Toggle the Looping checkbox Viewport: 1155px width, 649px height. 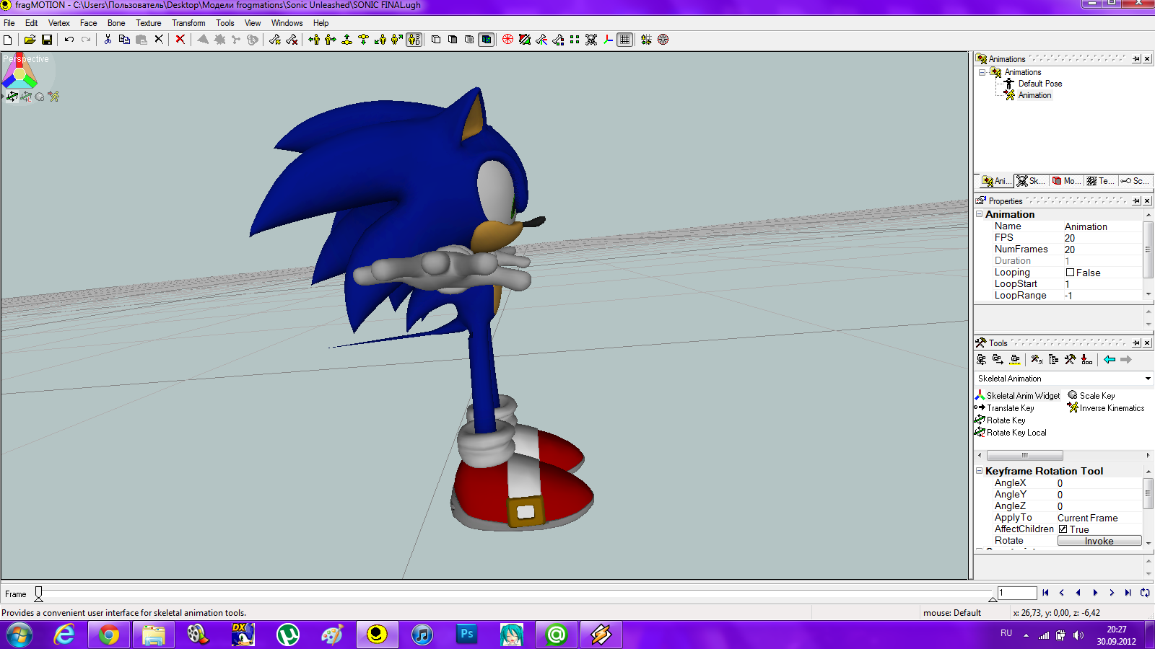pyautogui.click(x=1071, y=273)
